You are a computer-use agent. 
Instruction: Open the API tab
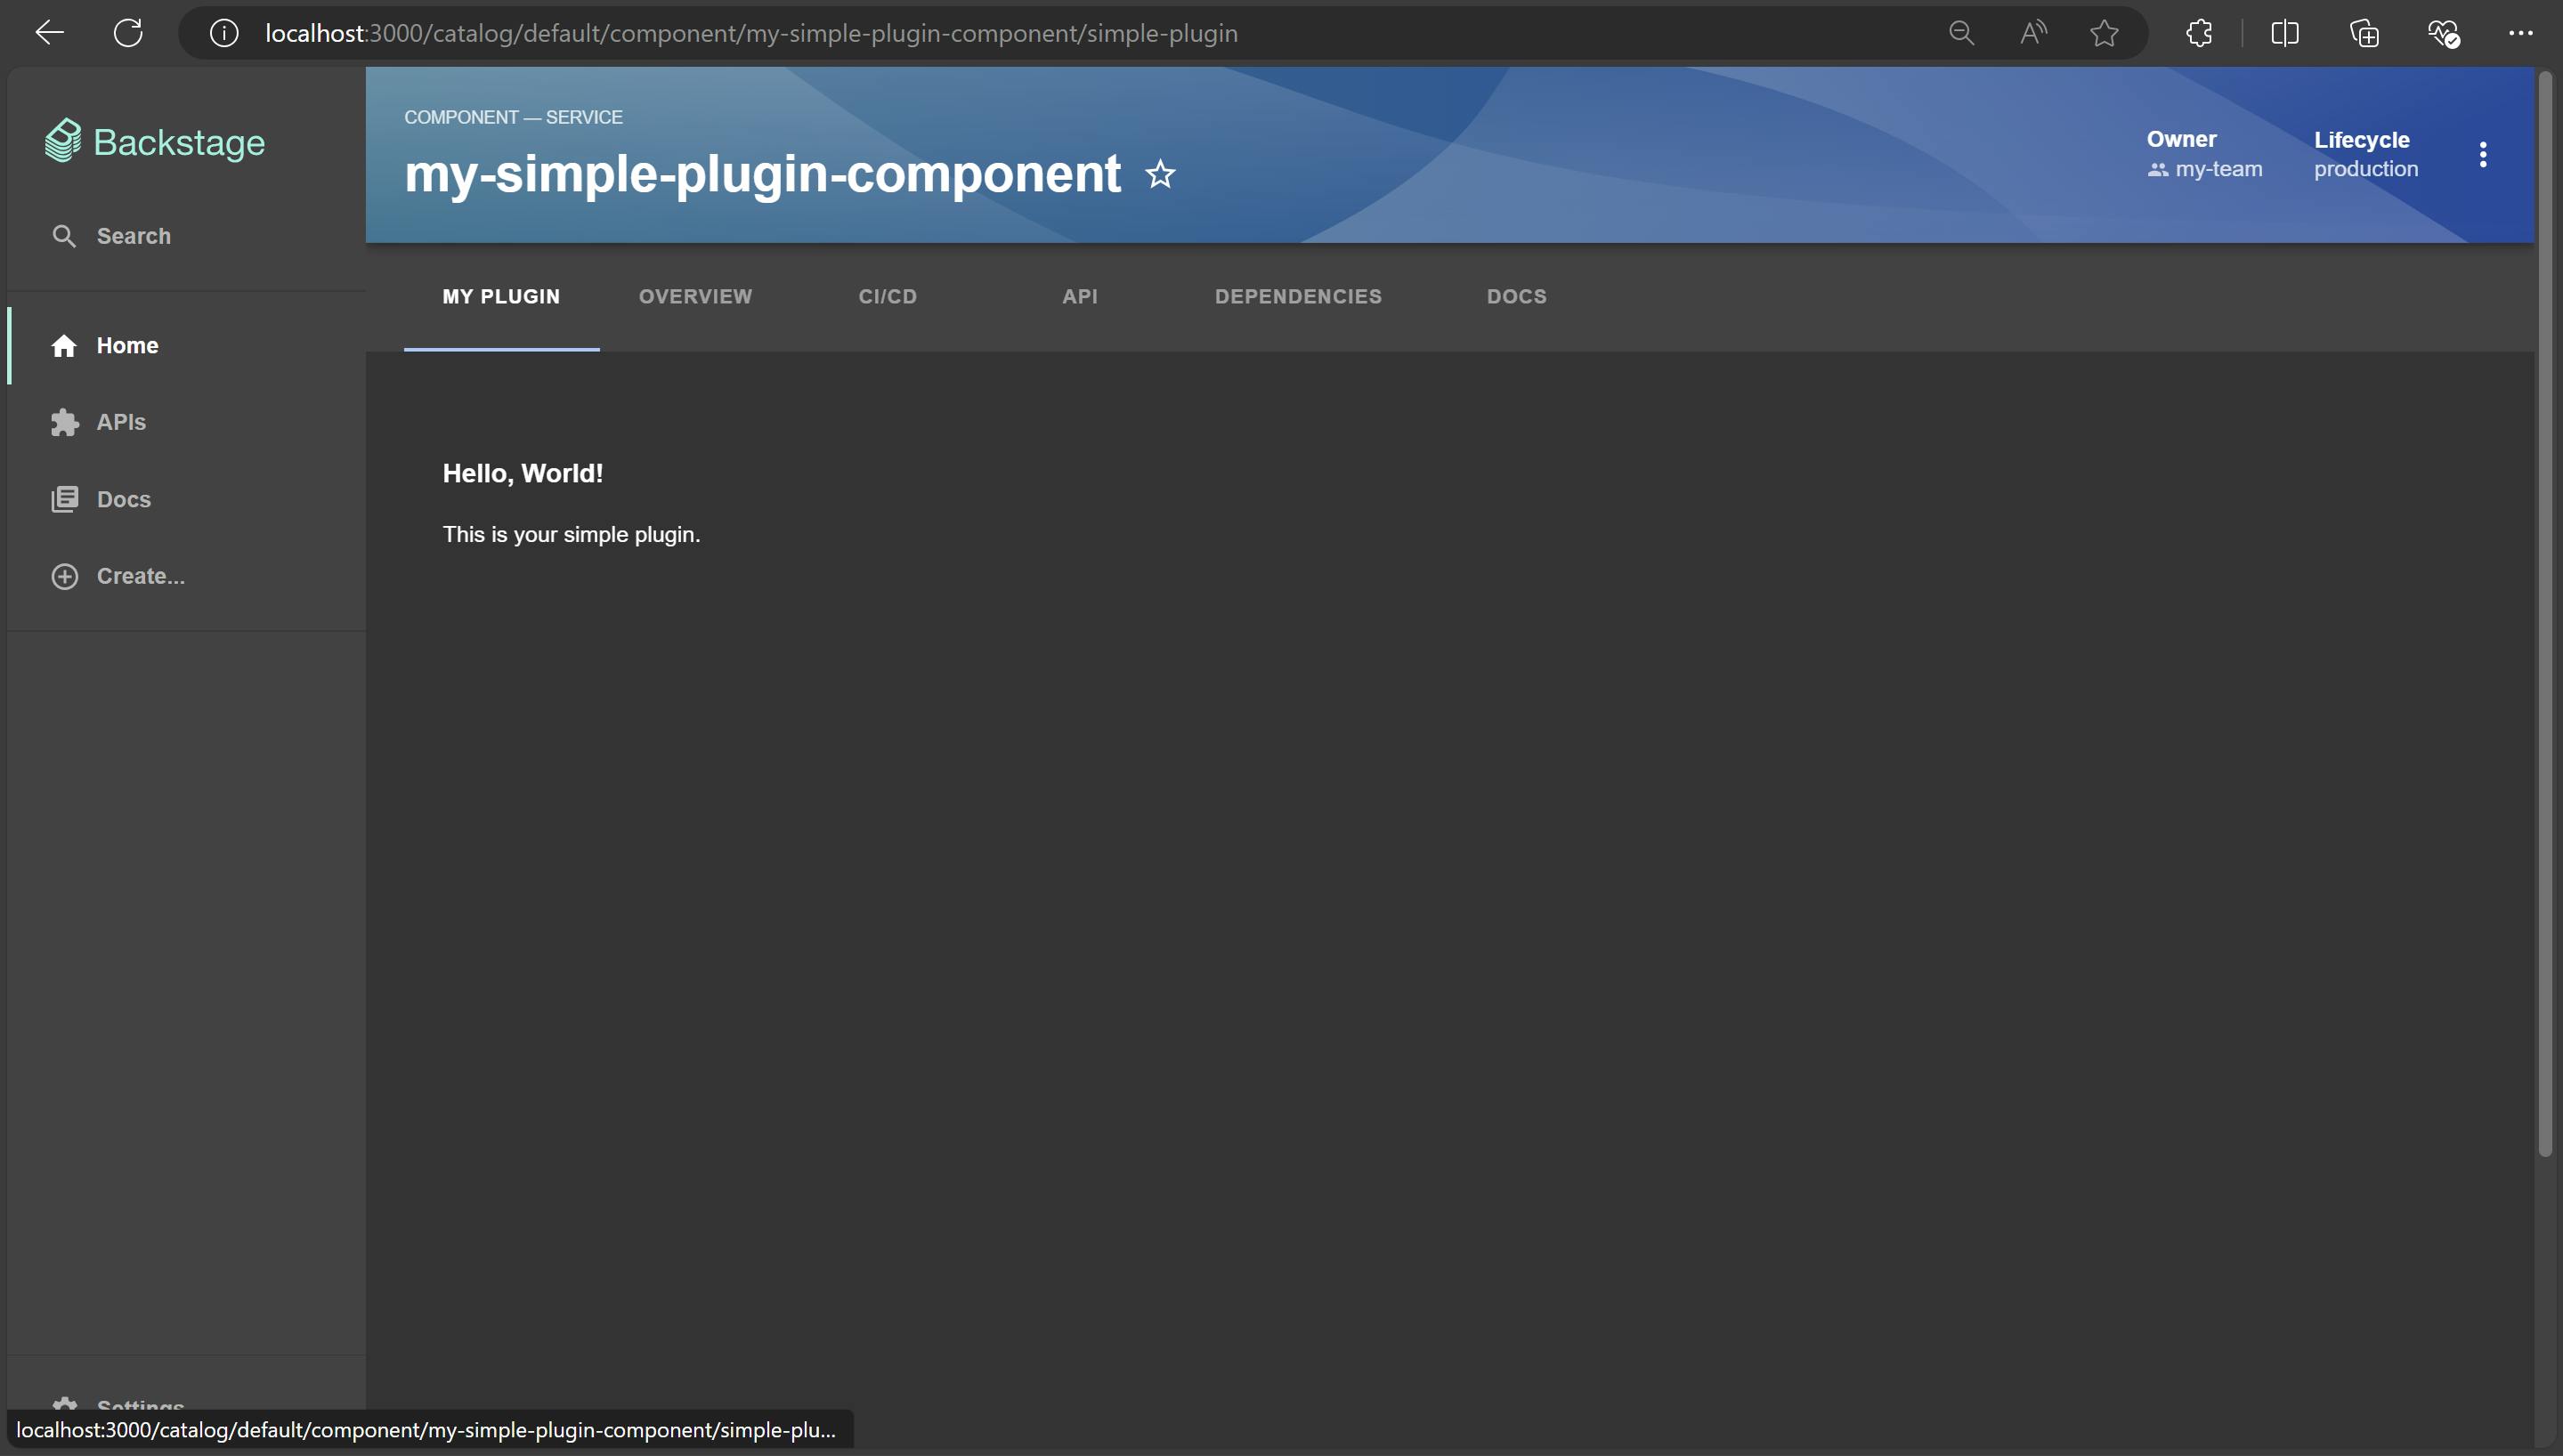pos(1079,297)
